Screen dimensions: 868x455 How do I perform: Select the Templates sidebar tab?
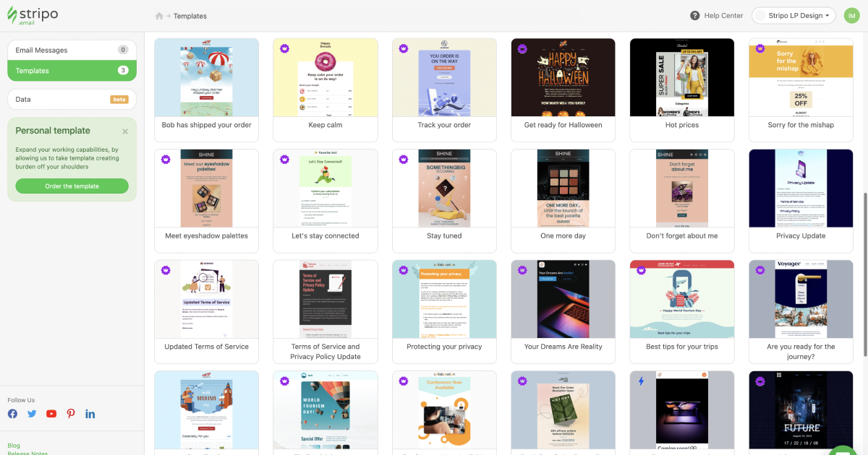coord(72,71)
